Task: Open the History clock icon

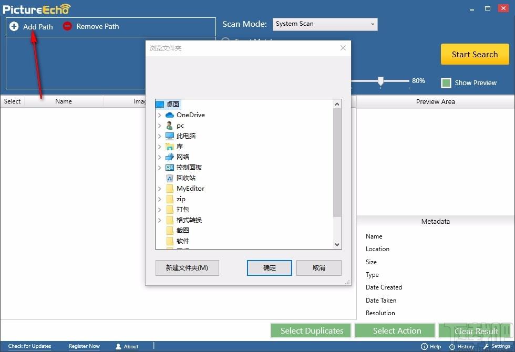Action: coord(452,346)
